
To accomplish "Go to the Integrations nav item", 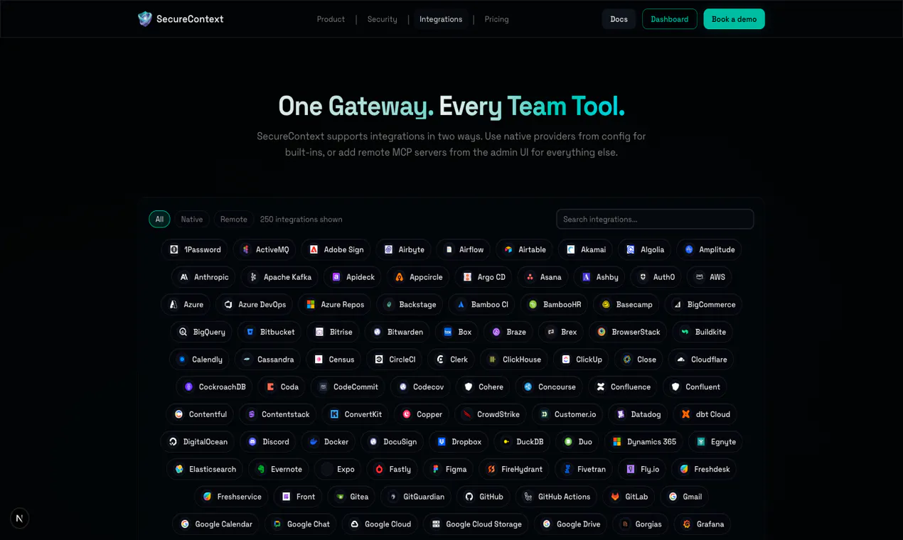I will tap(441, 19).
